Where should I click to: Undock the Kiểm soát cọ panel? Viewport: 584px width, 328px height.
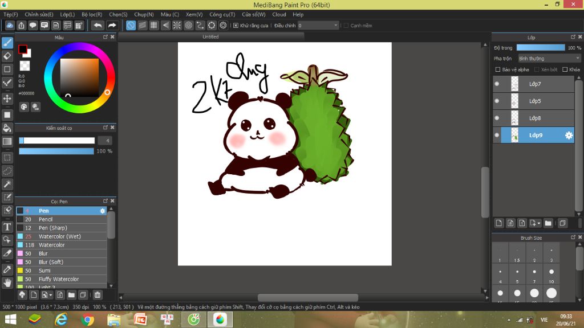(106, 127)
